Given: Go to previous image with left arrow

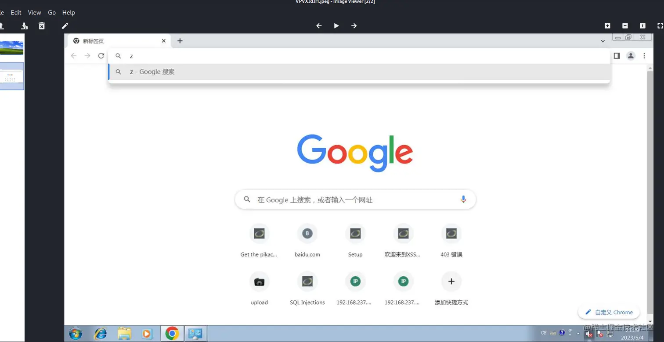Looking at the screenshot, I should point(319,26).
